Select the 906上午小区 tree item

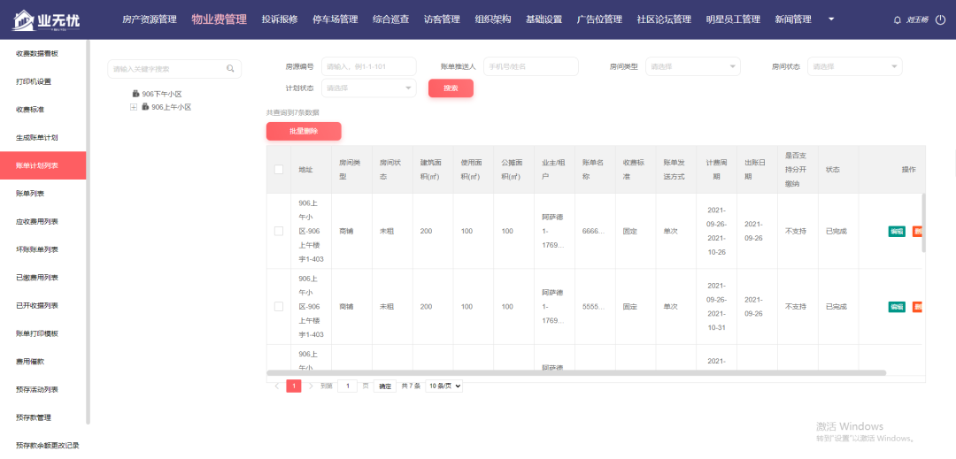[172, 106]
